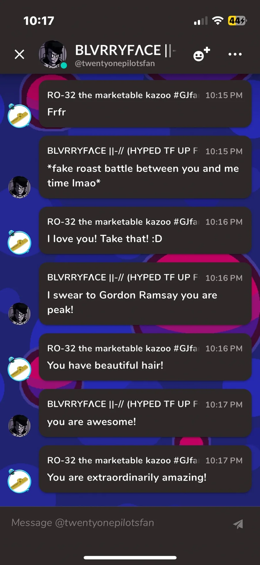The width and height of the screenshot is (260, 565).
Task: Tap BLVRRYFACE avatar beside fake roast message
Action: 19,187
